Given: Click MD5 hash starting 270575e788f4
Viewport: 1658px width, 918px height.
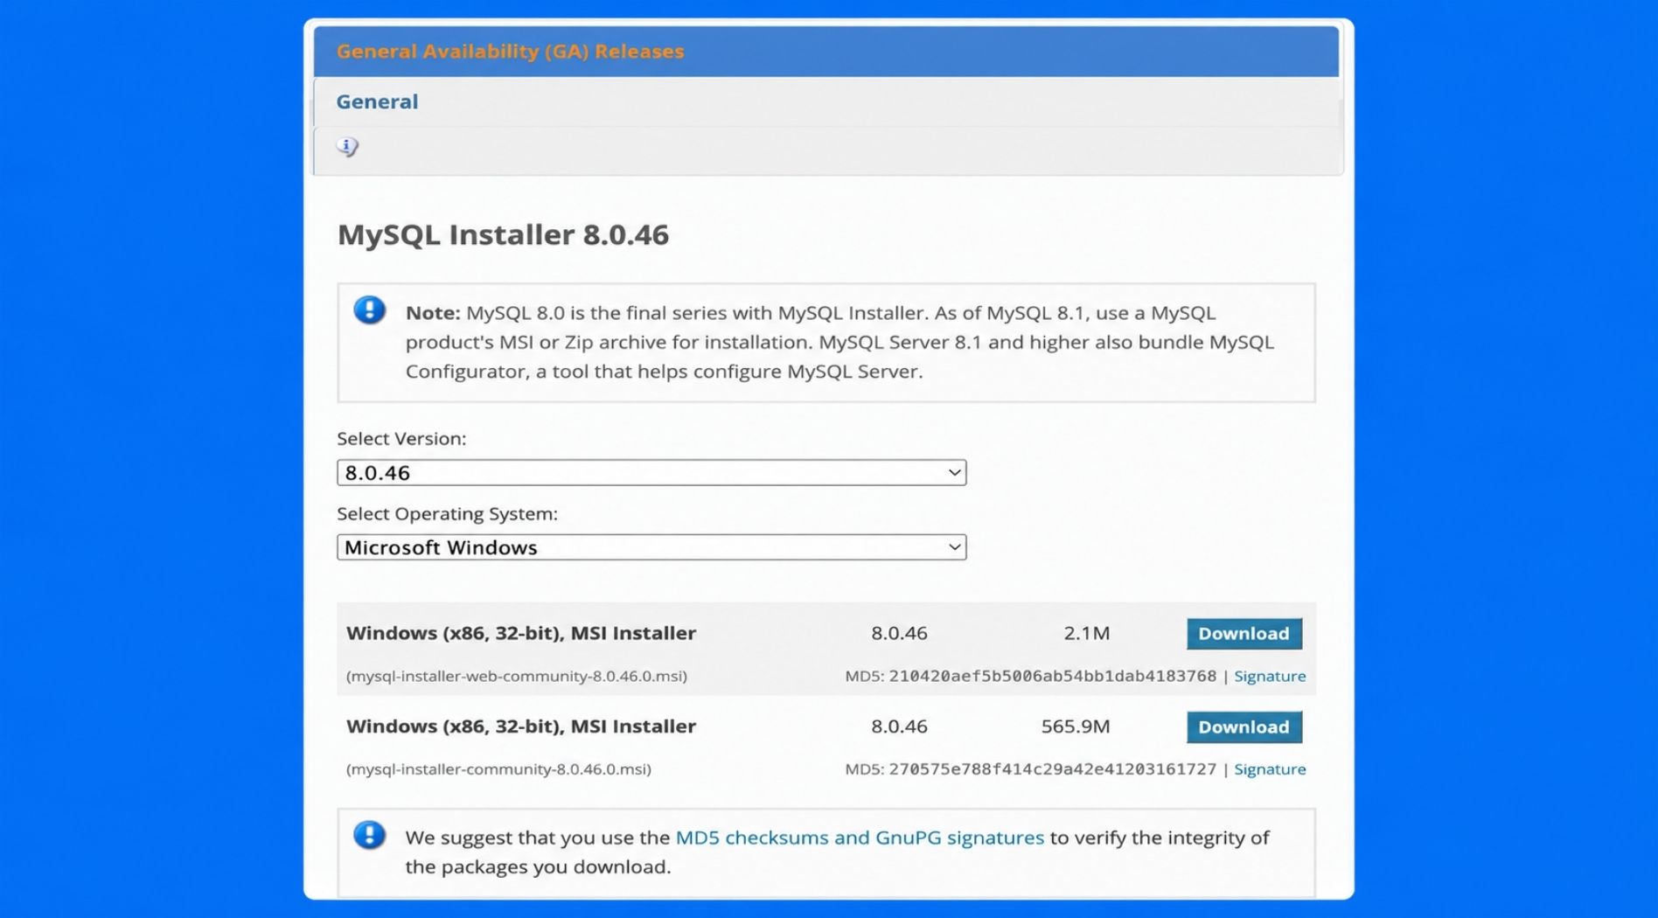Looking at the screenshot, I should [1053, 769].
